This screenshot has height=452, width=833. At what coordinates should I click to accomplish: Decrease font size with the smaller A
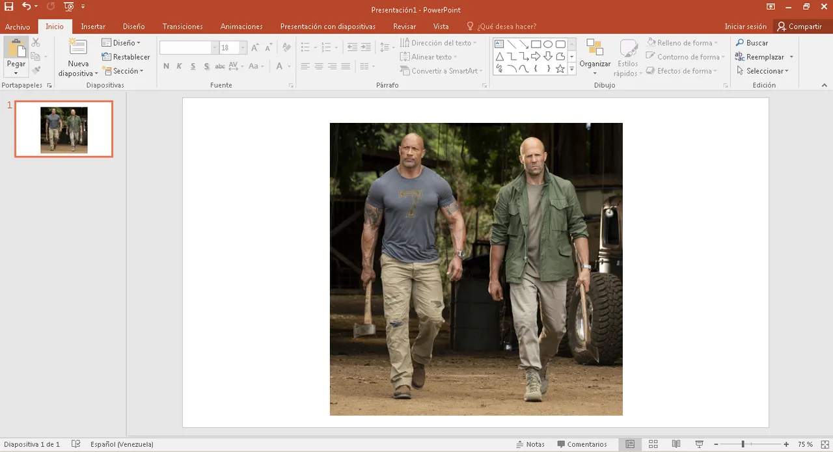269,47
